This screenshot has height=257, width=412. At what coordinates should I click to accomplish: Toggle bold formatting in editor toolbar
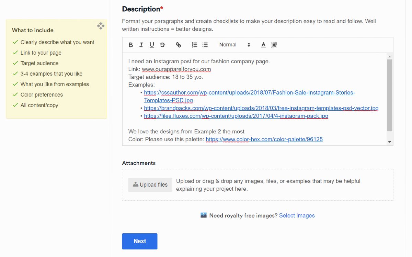pyautogui.click(x=131, y=45)
